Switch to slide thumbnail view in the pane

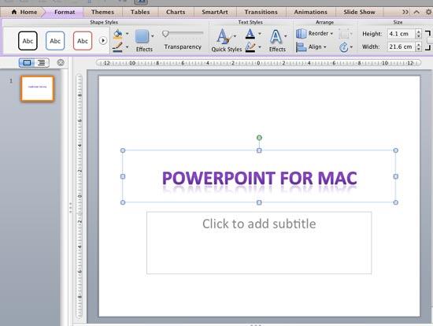tap(27, 63)
